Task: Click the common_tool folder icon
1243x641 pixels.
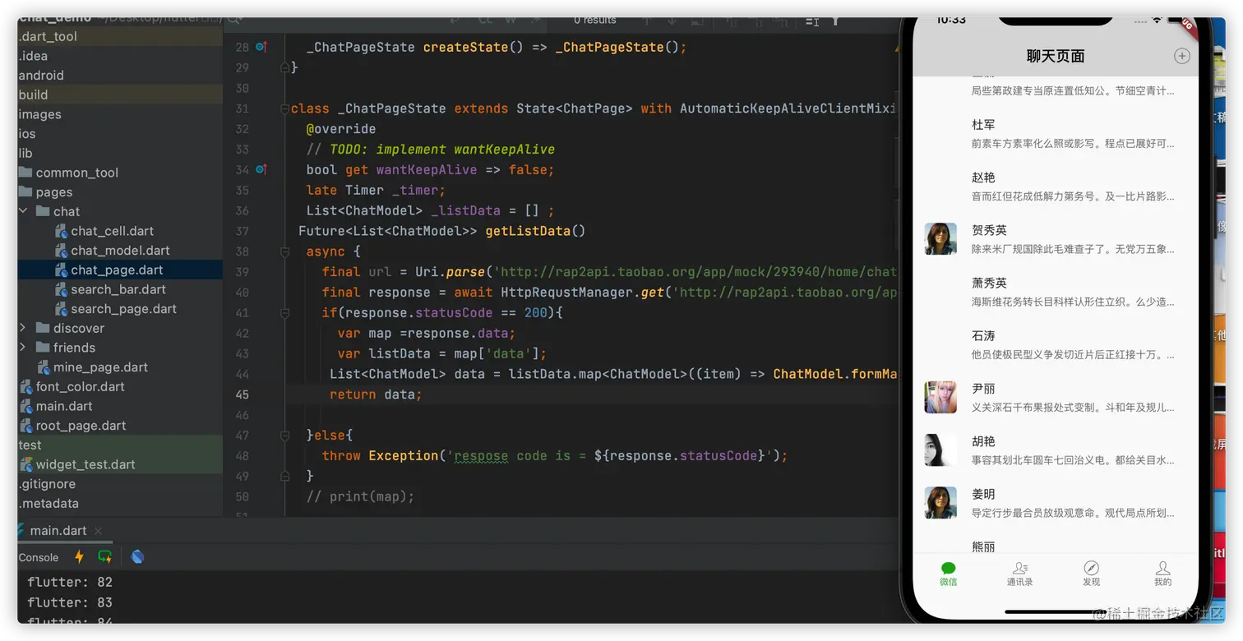Action: coord(25,173)
